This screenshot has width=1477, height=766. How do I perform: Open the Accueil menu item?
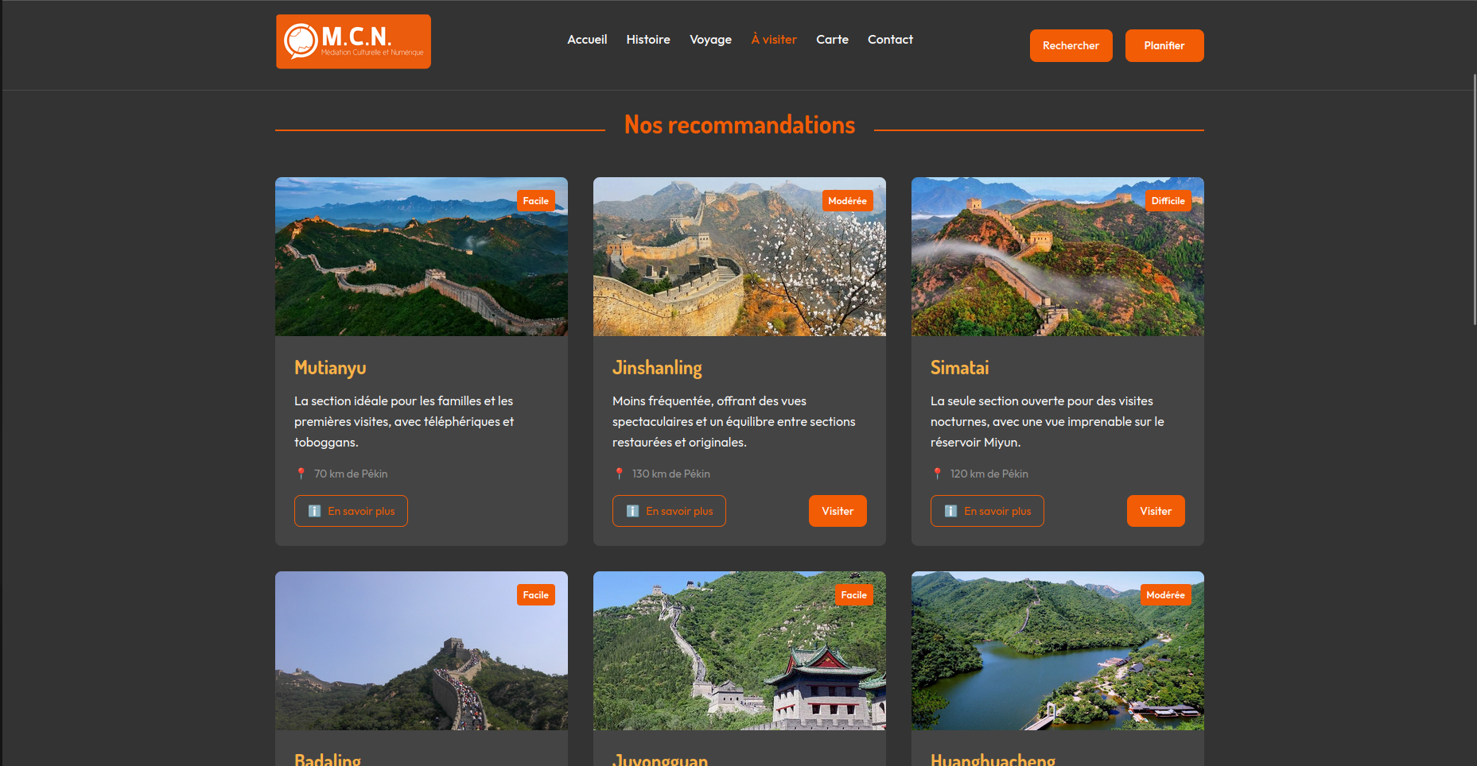point(586,40)
